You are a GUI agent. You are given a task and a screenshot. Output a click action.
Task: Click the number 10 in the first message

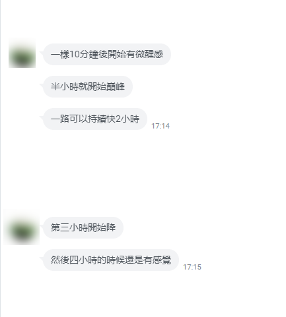click(74, 54)
